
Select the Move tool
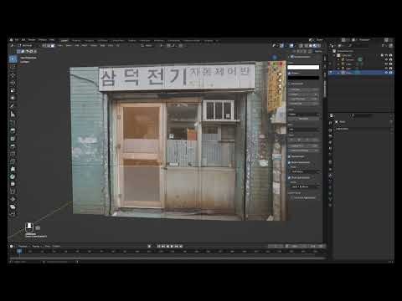tap(13, 75)
